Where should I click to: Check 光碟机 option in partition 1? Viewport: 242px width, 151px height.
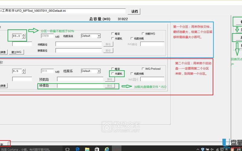pyautogui.click(x=113, y=38)
